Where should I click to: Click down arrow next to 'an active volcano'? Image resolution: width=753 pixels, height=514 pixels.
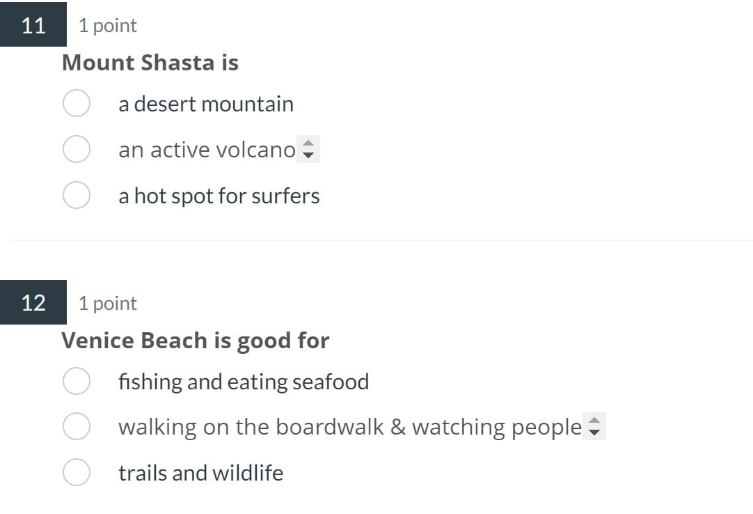(x=308, y=155)
